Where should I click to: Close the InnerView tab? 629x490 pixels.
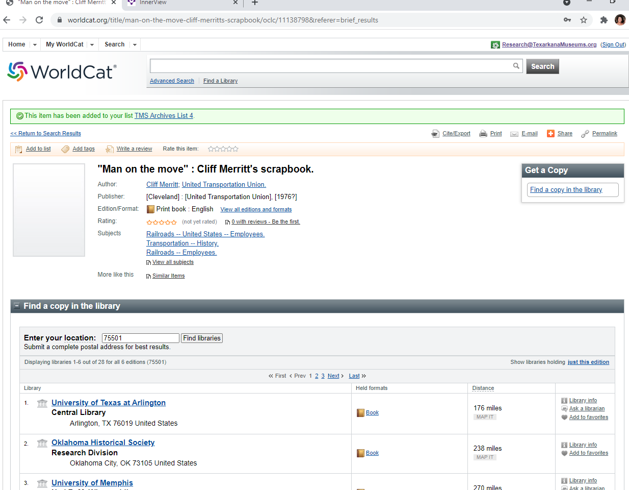coord(235,3)
